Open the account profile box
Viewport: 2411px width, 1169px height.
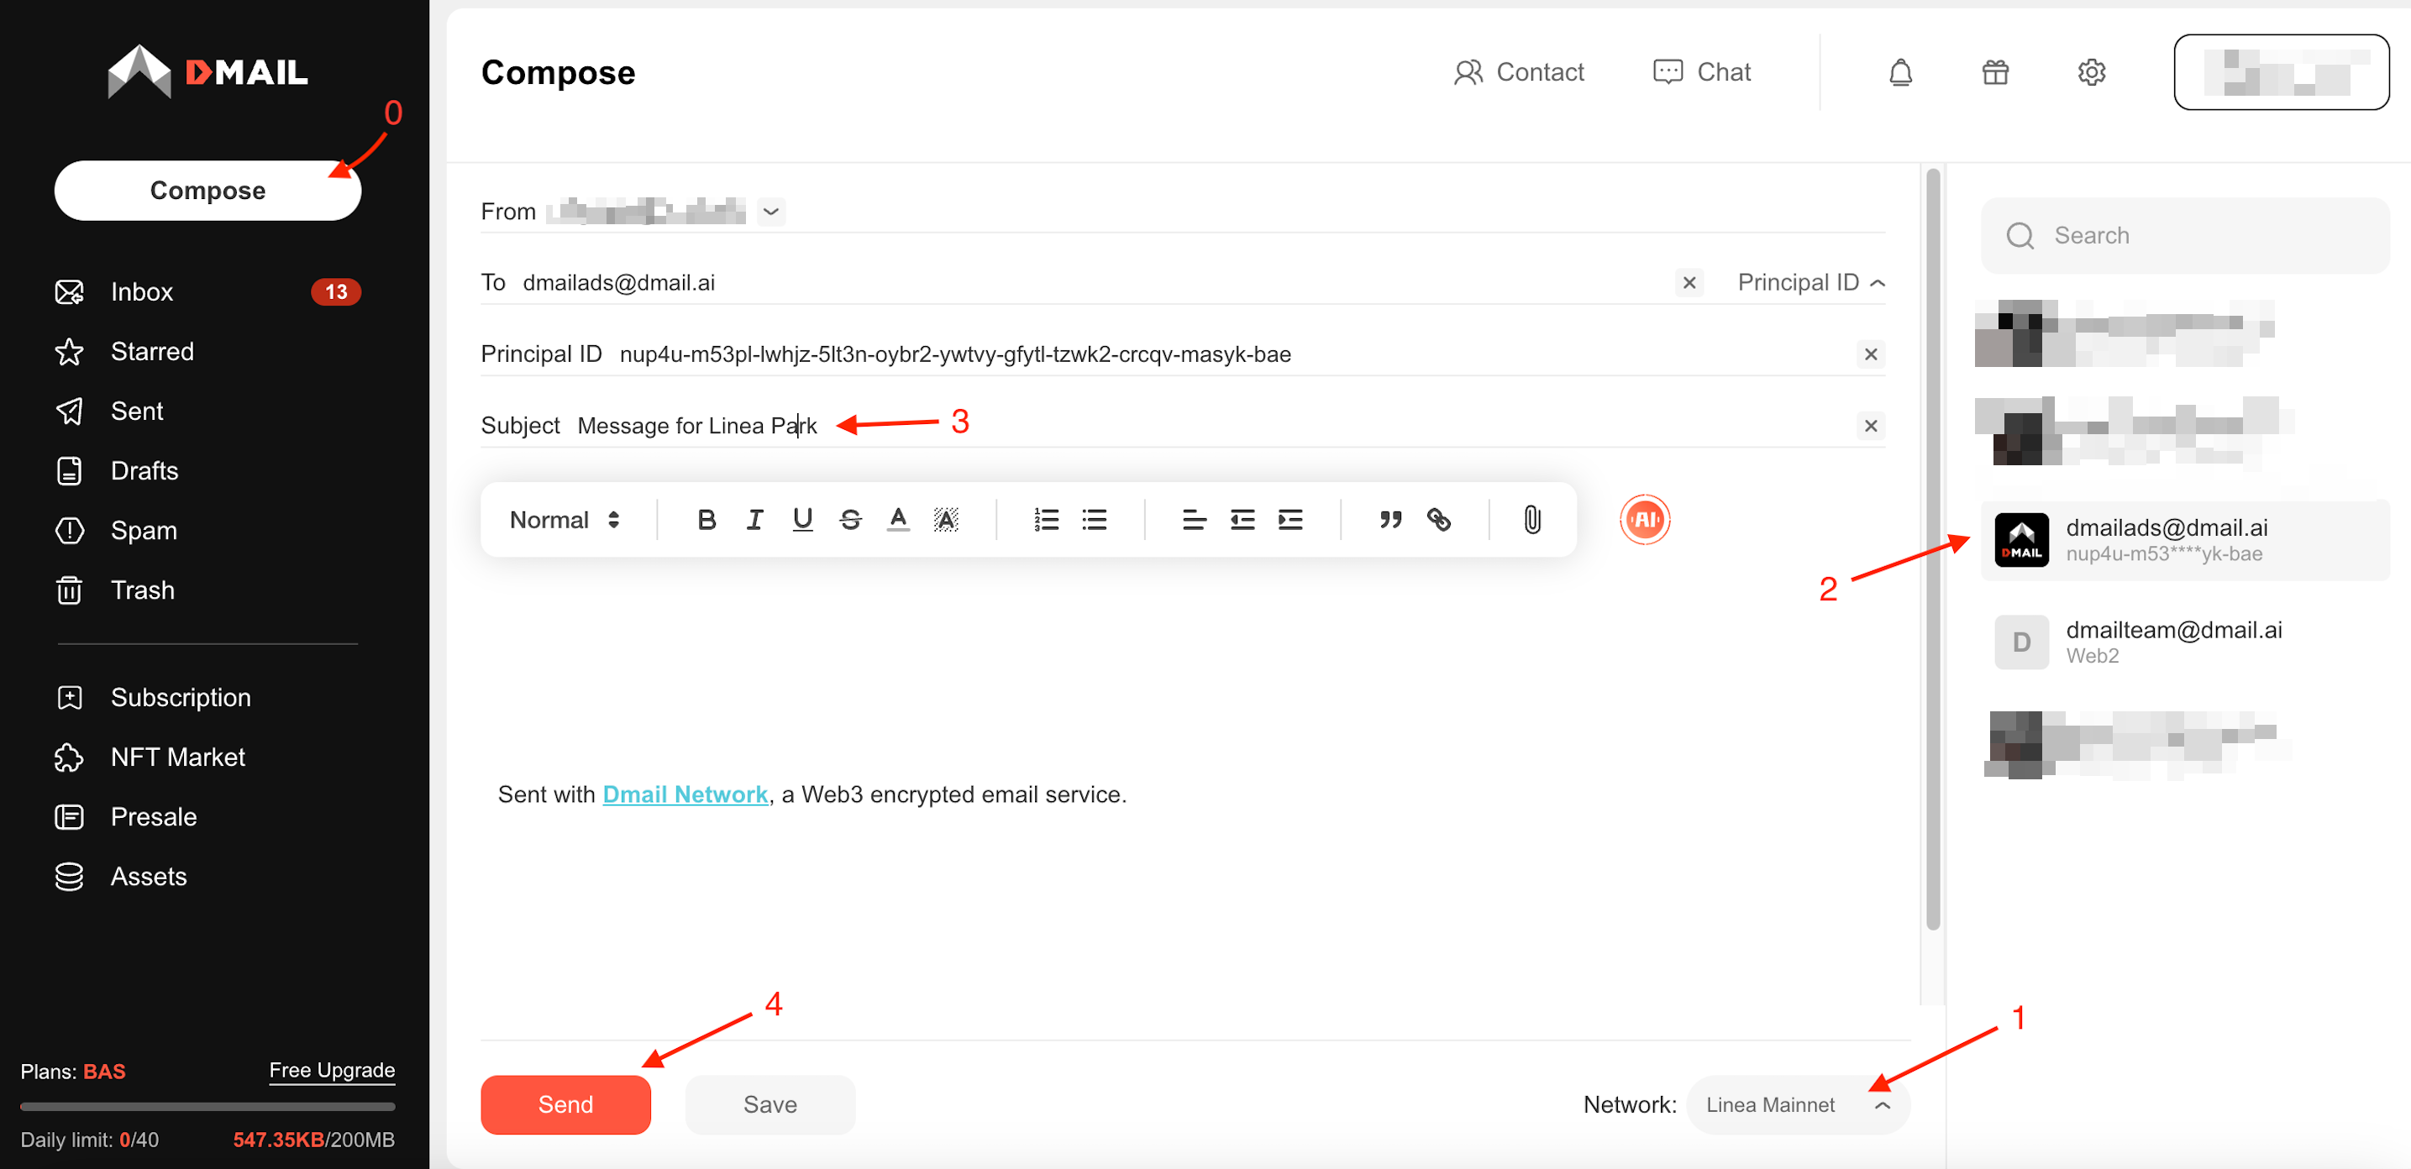point(2281,72)
